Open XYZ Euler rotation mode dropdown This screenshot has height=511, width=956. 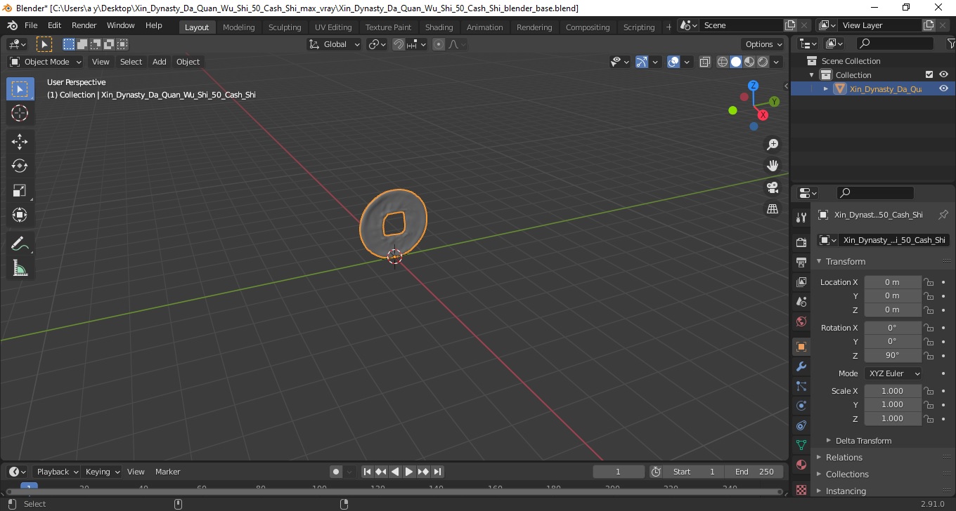pos(893,373)
